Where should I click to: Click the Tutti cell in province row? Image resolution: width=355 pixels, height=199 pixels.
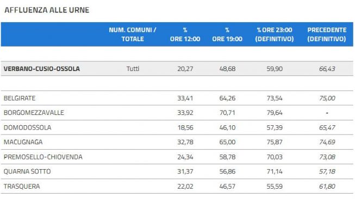133,69
